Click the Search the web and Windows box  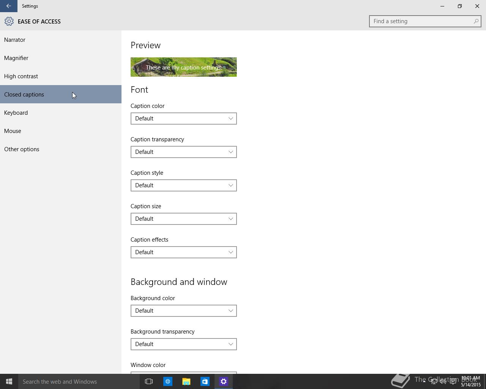79,381
